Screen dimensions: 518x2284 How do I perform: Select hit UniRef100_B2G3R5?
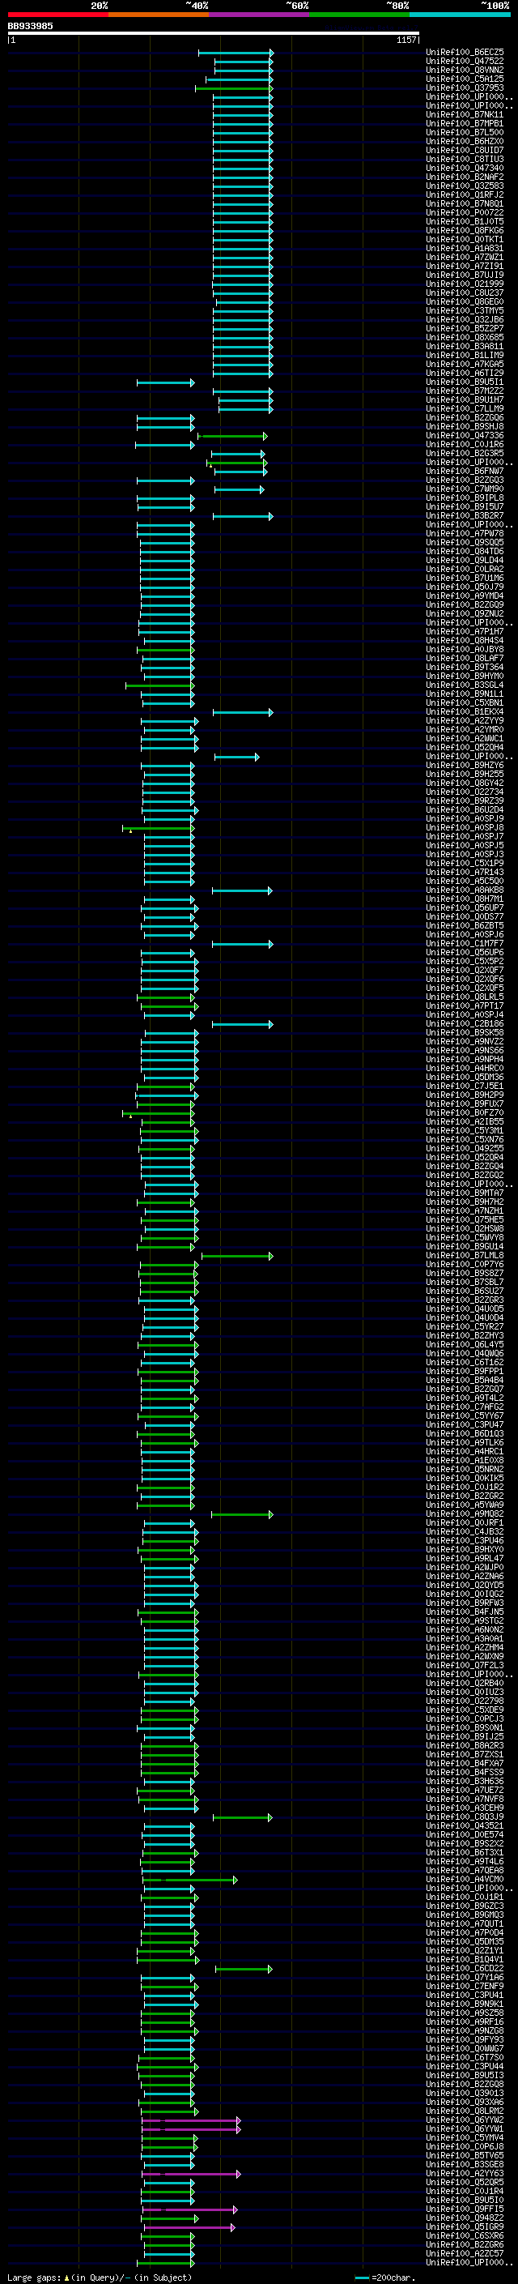click(465, 454)
